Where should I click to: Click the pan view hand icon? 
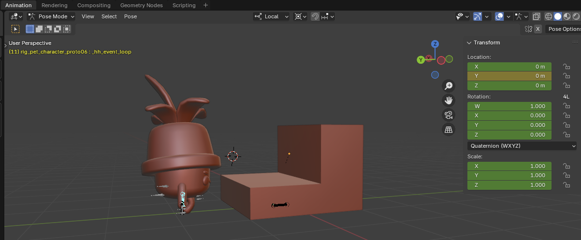[x=449, y=100]
